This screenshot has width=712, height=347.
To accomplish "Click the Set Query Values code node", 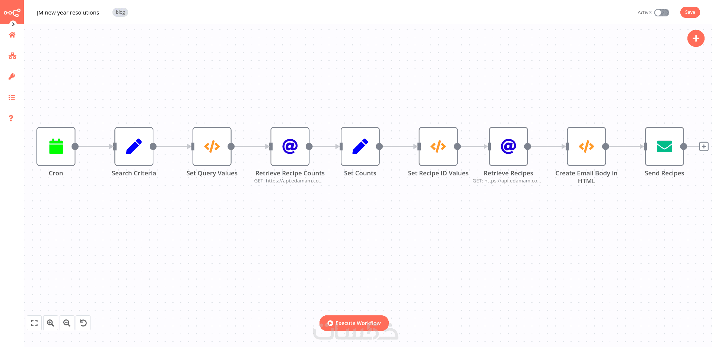I will coord(212,146).
